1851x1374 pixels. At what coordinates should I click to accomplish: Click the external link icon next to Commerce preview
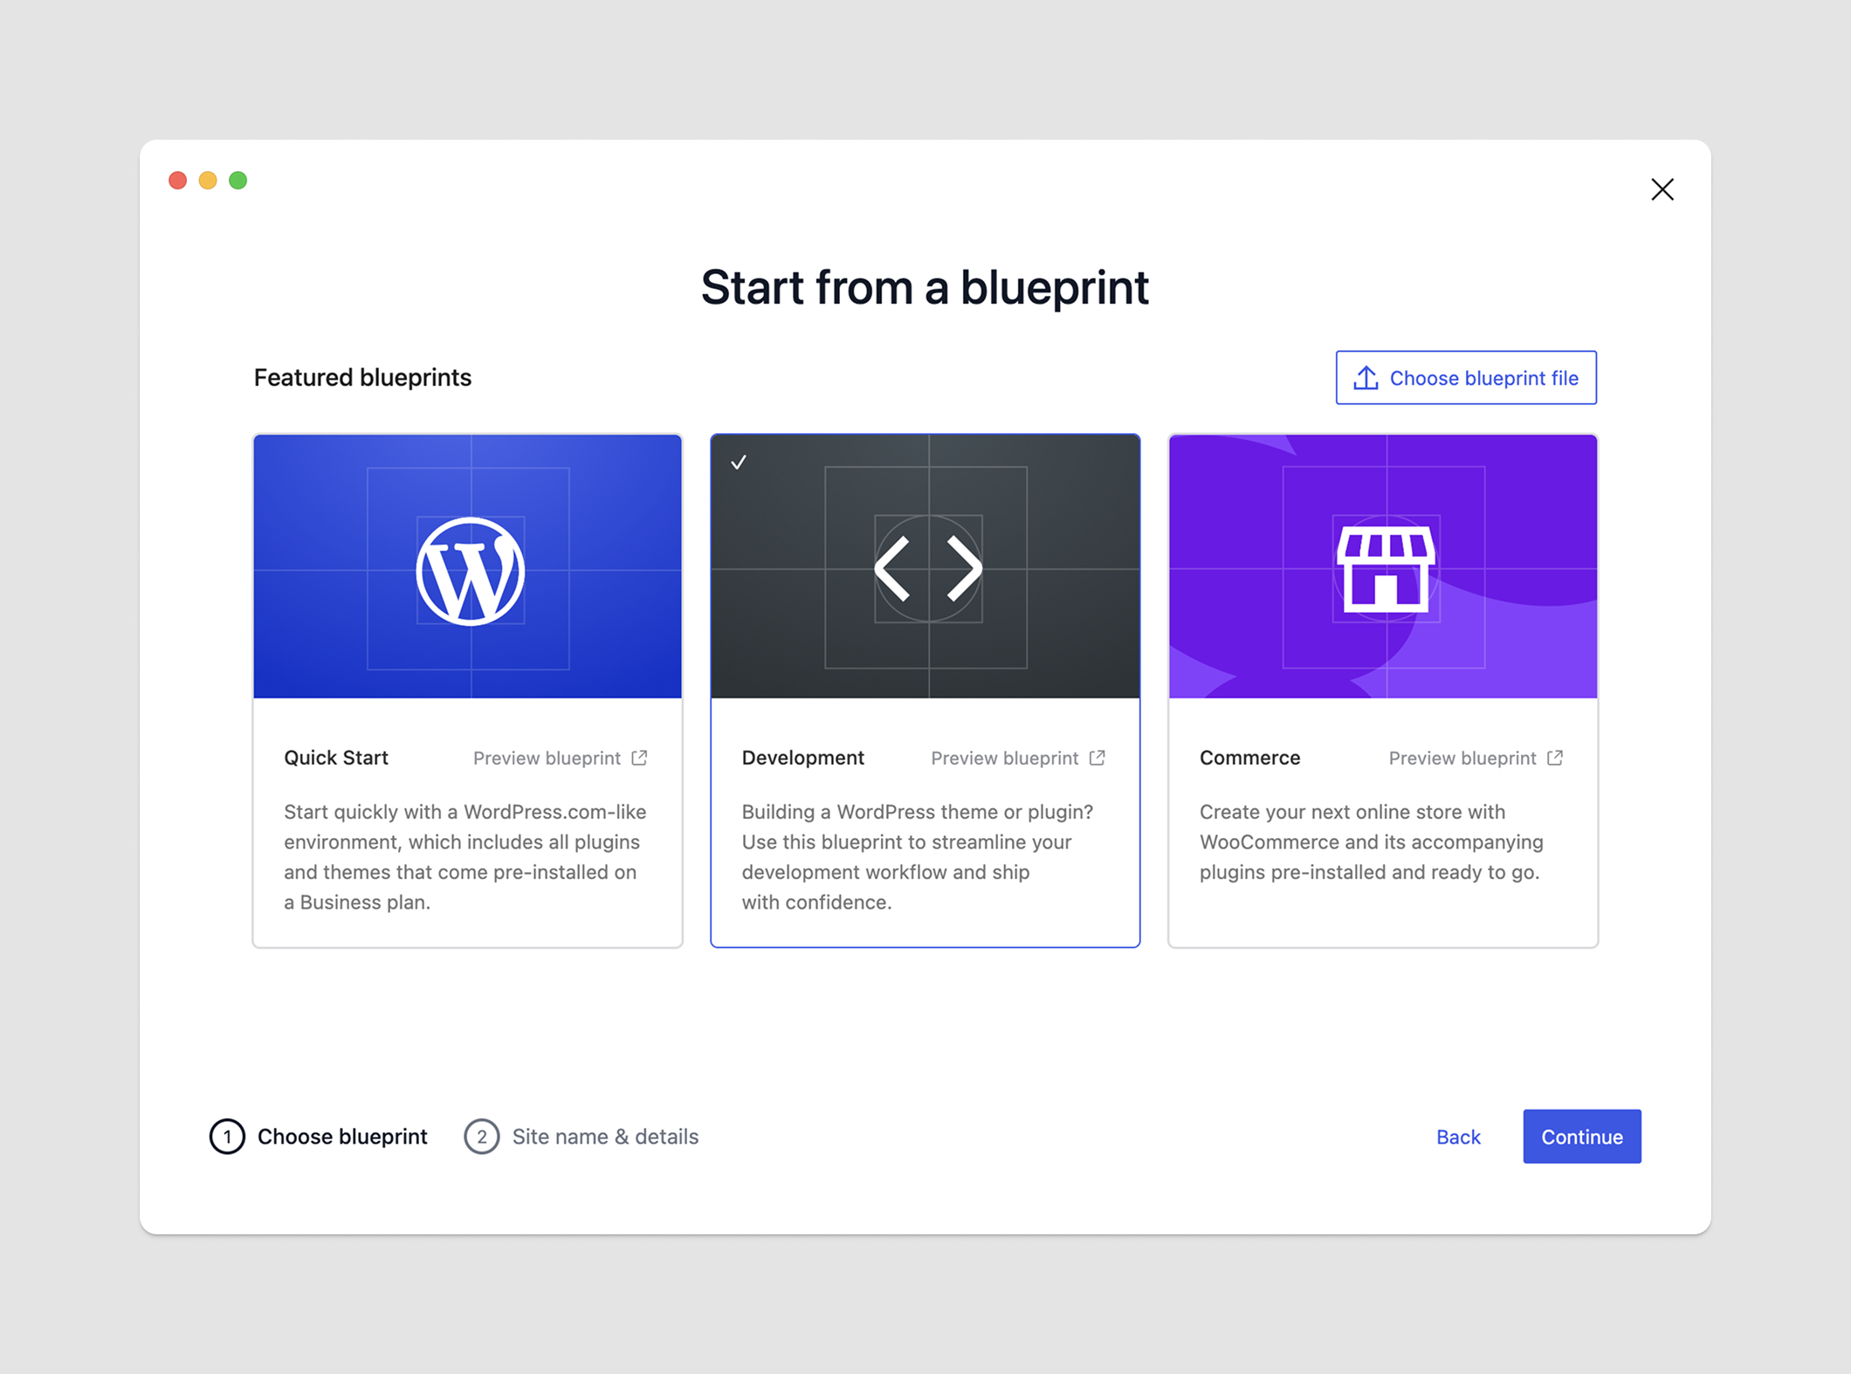1555,757
